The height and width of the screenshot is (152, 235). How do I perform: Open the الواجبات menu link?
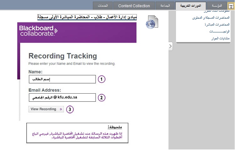(219, 31)
